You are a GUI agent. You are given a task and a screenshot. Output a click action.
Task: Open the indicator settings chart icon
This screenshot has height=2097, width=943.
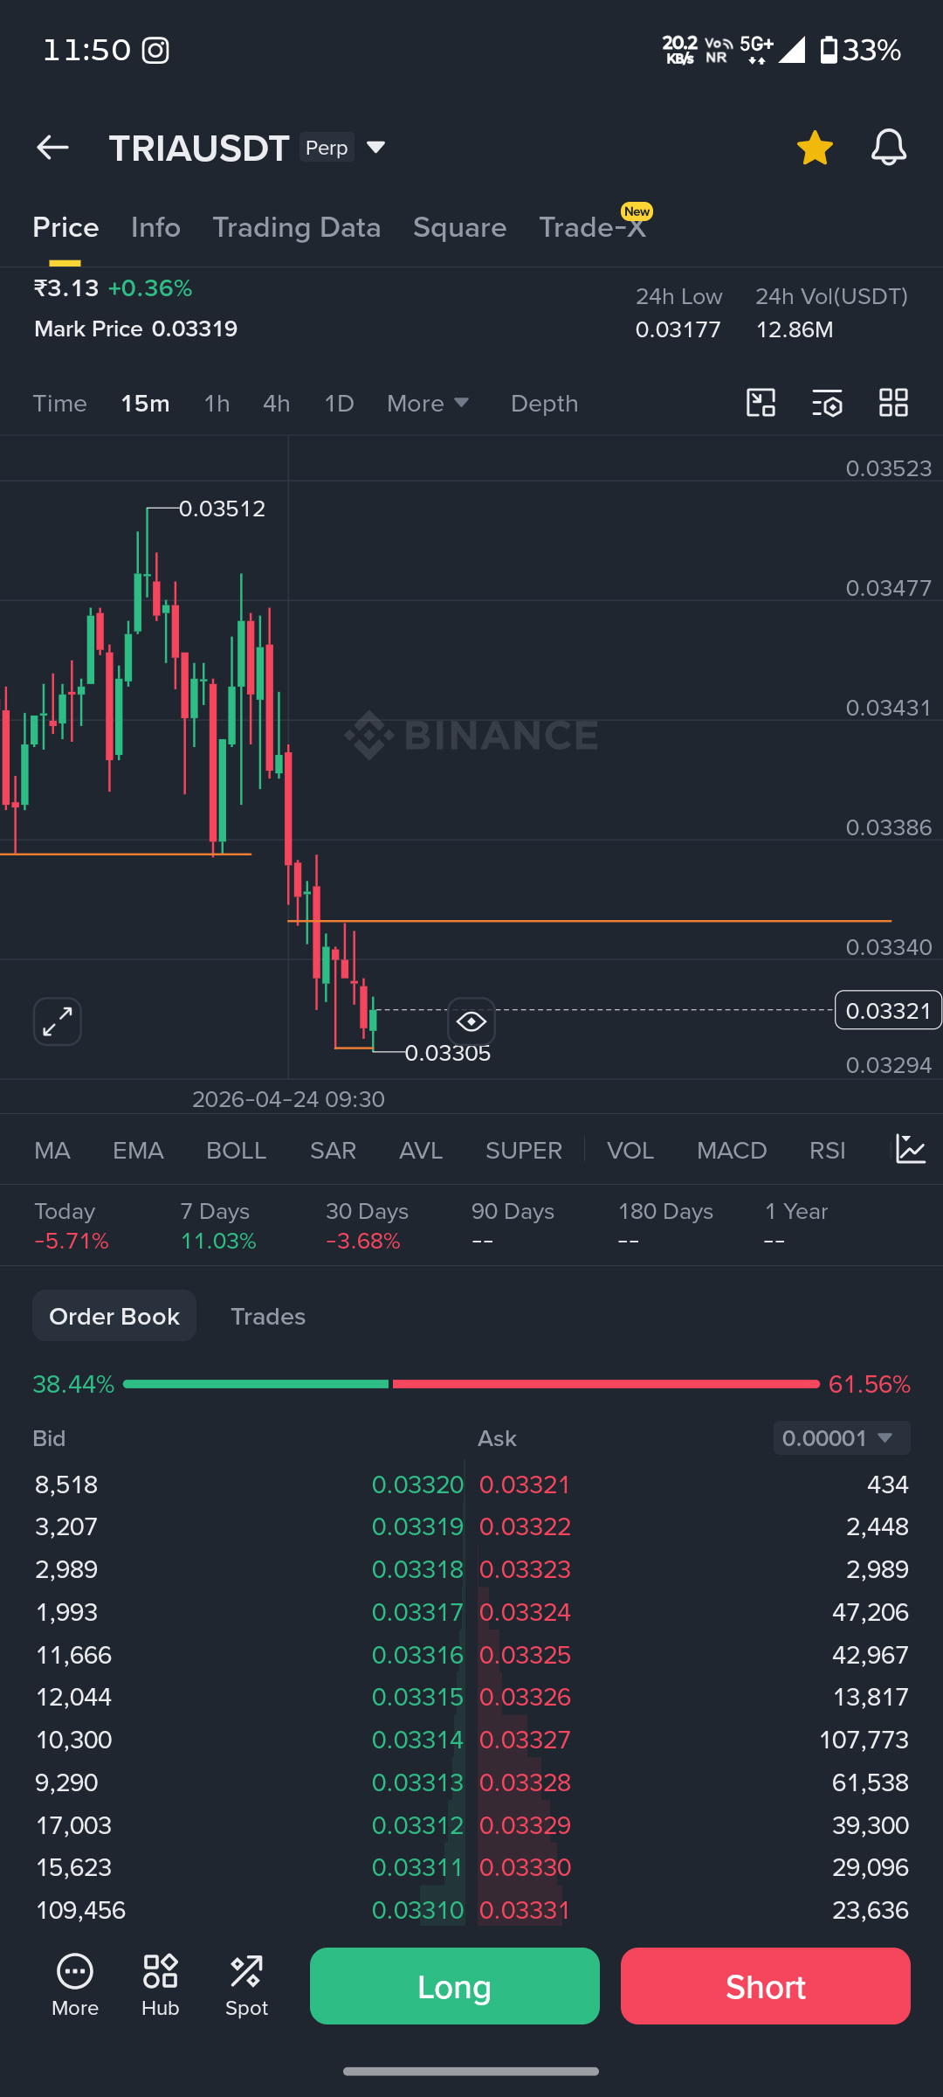point(911,1149)
